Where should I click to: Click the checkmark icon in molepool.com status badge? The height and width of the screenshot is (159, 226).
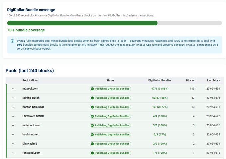coord(92,125)
